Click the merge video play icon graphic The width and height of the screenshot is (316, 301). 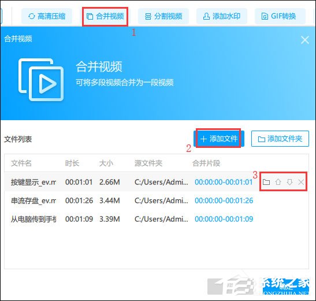coord(41,80)
